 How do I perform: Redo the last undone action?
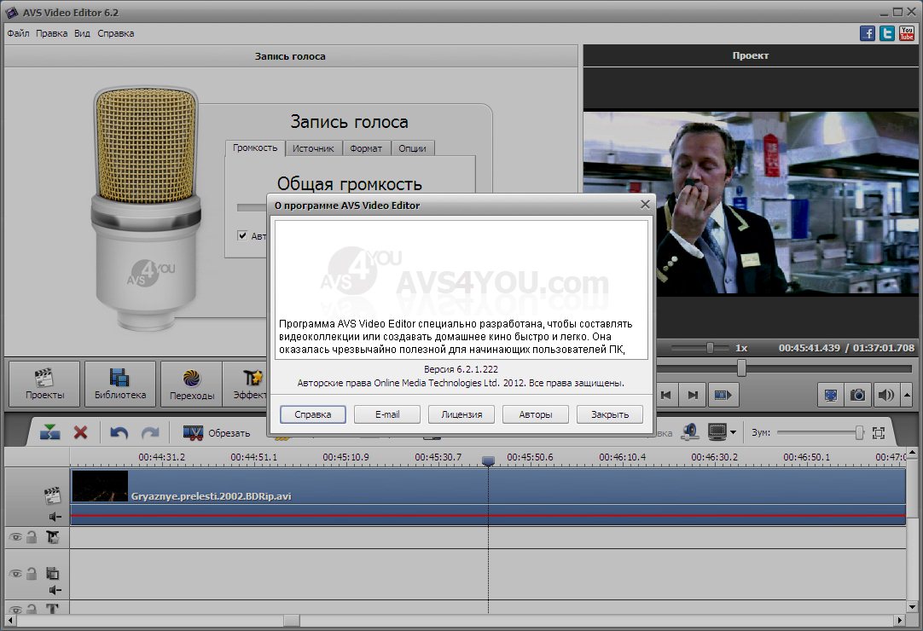150,433
